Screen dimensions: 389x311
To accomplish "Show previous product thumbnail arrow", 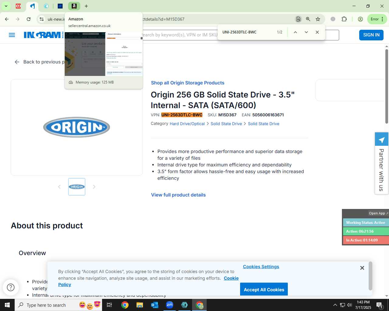I will 59,187.
